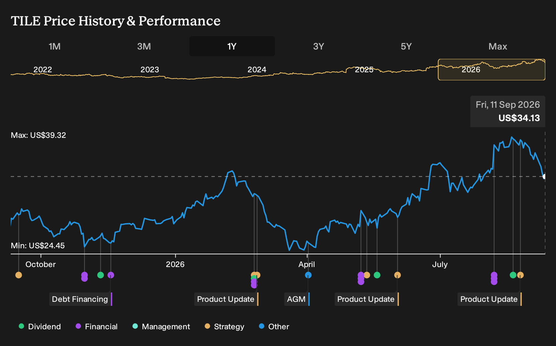Open the AGM event label
The height and width of the screenshot is (346, 556).
(297, 299)
